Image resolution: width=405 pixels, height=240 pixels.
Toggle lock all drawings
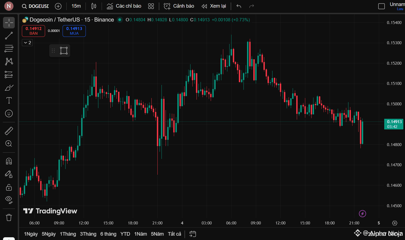pyautogui.click(x=9, y=187)
